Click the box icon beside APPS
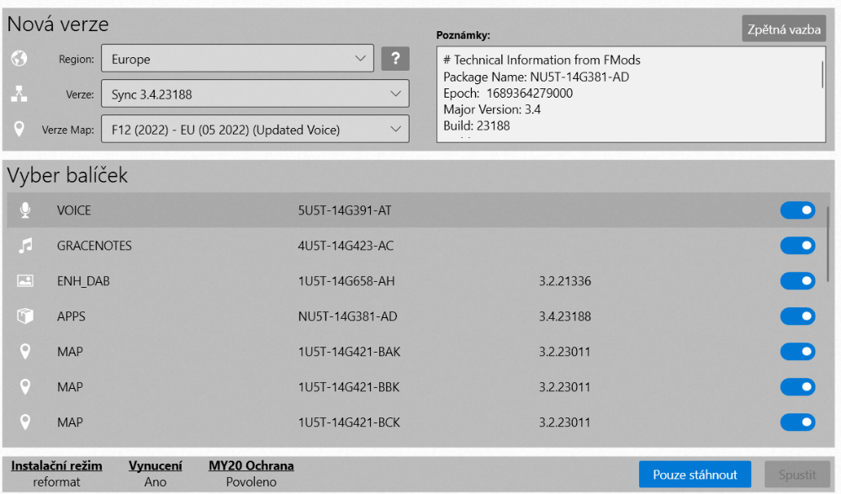The height and width of the screenshot is (494, 841). (x=25, y=316)
